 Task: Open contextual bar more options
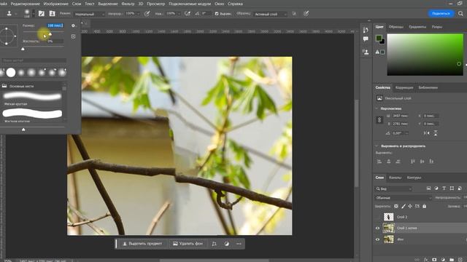coord(239,244)
